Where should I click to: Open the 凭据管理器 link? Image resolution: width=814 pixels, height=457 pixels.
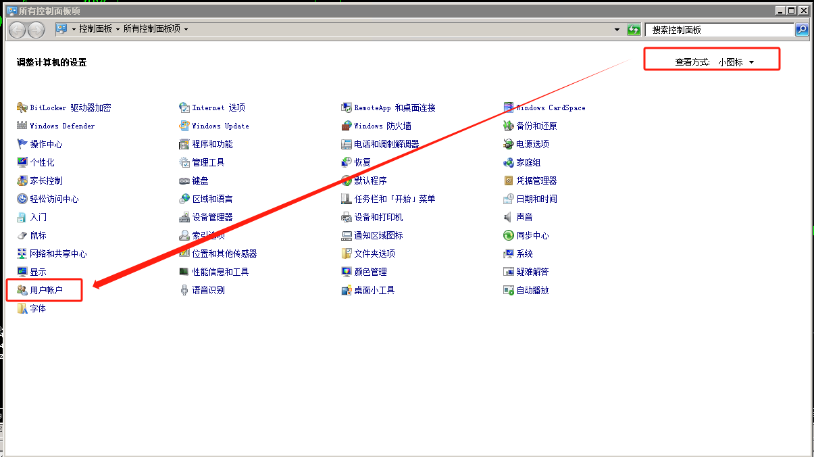coord(536,181)
